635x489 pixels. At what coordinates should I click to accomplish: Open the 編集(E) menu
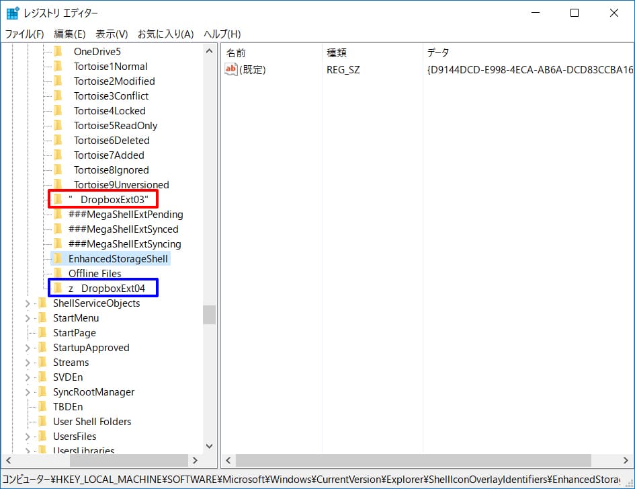pos(70,34)
